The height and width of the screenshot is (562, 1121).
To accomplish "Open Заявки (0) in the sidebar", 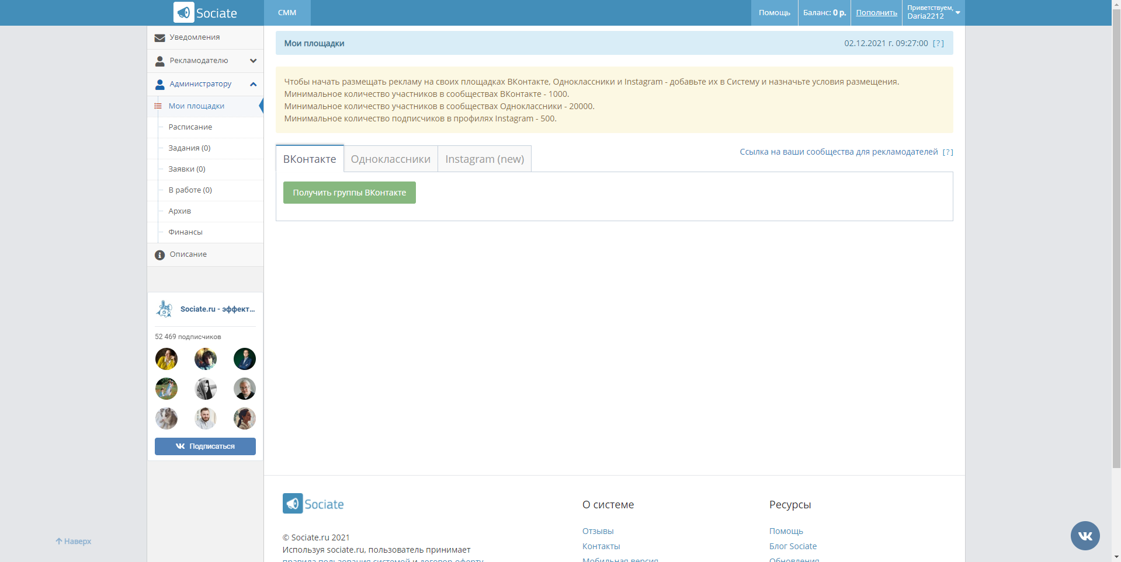I will [x=187, y=169].
